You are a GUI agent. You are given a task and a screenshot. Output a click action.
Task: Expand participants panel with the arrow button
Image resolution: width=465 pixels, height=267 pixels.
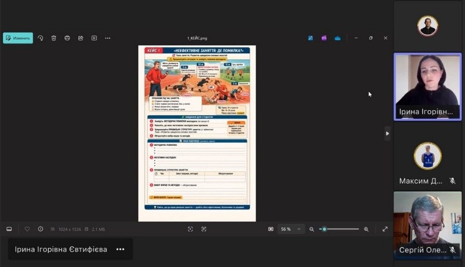[387, 133]
